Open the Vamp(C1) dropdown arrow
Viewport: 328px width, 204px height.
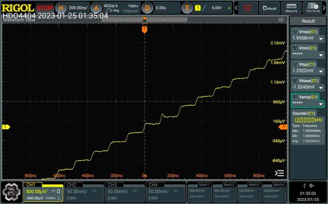point(320,104)
